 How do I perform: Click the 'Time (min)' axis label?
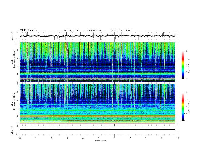(x=101, y=141)
